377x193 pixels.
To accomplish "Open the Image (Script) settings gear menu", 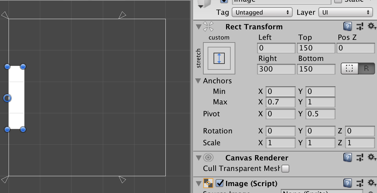I will pyautogui.click(x=372, y=183).
